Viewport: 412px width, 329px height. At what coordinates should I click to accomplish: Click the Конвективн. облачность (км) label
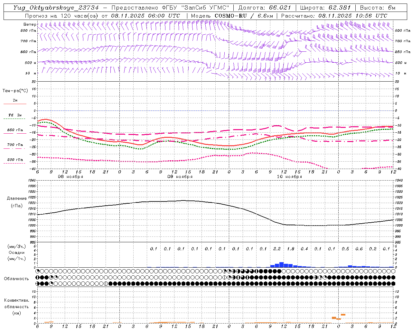pyautogui.click(x=16, y=307)
